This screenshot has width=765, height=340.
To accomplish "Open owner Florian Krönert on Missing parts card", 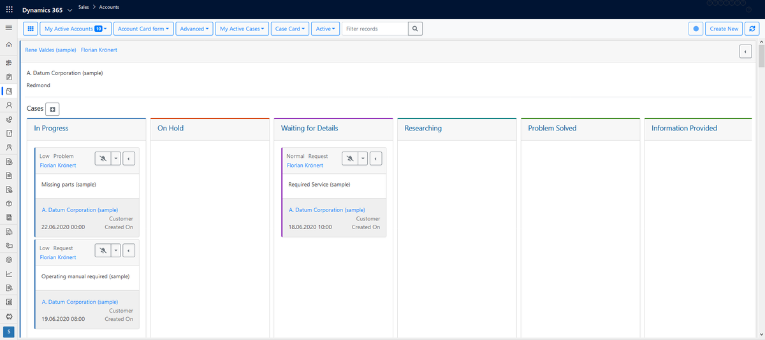I will point(58,166).
